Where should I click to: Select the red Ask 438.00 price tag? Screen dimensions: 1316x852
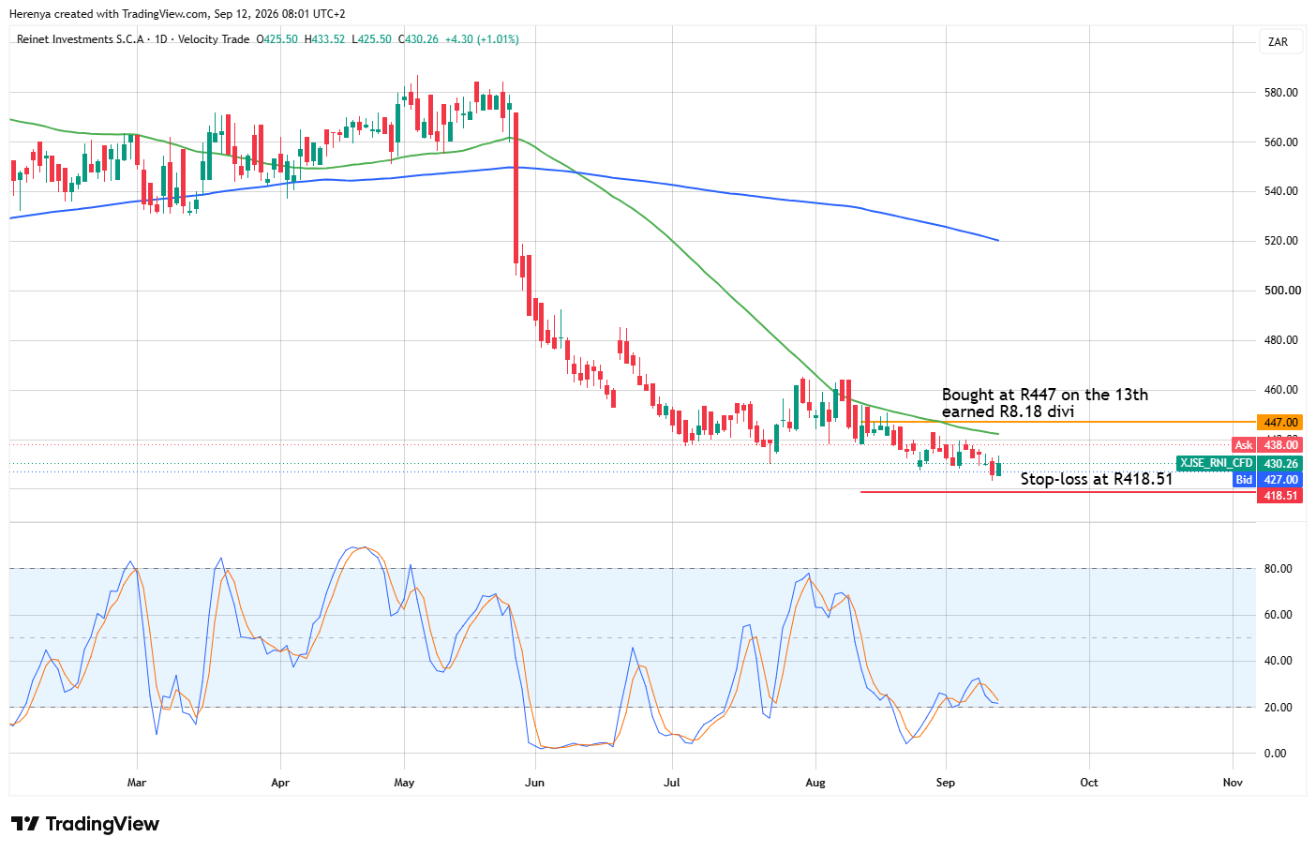click(x=1267, y=445)
